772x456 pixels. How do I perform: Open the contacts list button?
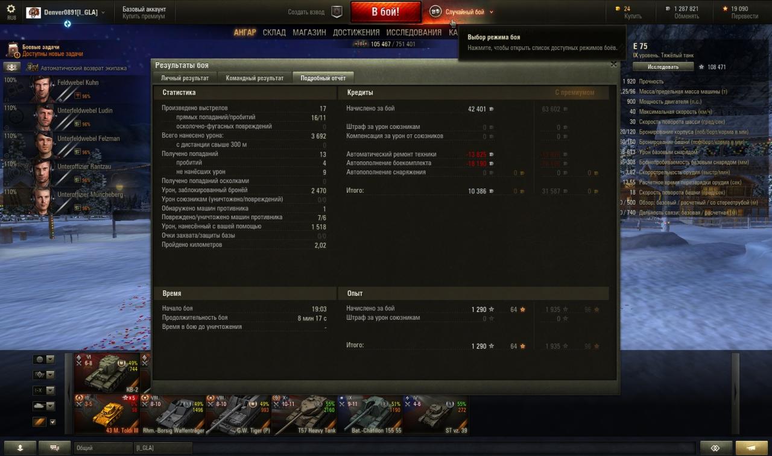point(20,448)
